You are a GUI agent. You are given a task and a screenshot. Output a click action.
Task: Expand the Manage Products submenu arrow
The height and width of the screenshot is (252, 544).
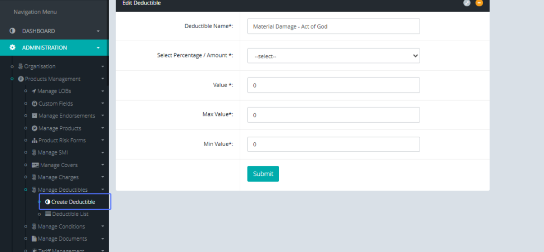pos(102,128)
